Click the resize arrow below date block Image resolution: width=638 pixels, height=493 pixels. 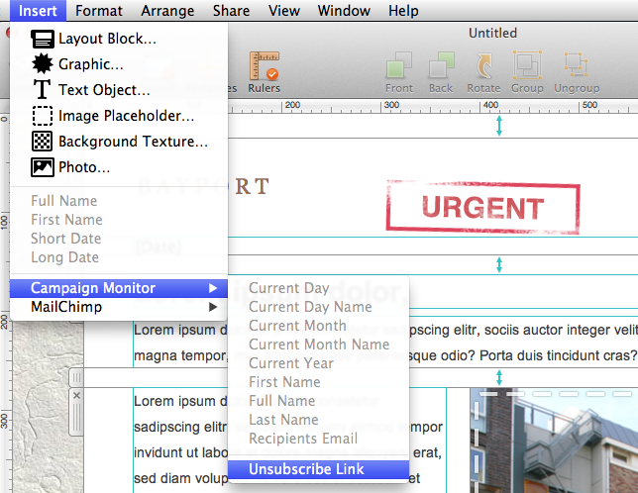click(499, 265)
